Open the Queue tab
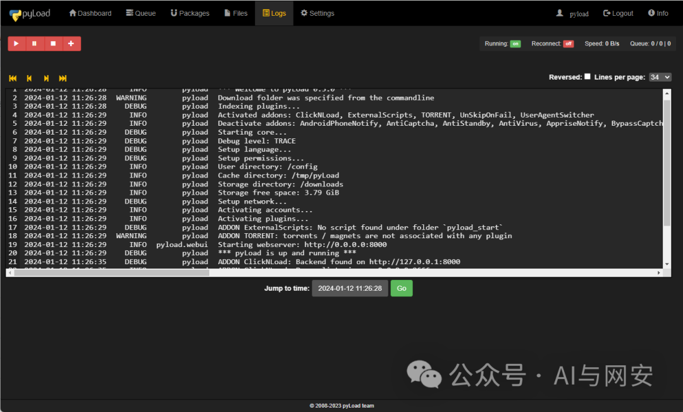This screenshot has height=412, width=683. click(x=140, y=13)
